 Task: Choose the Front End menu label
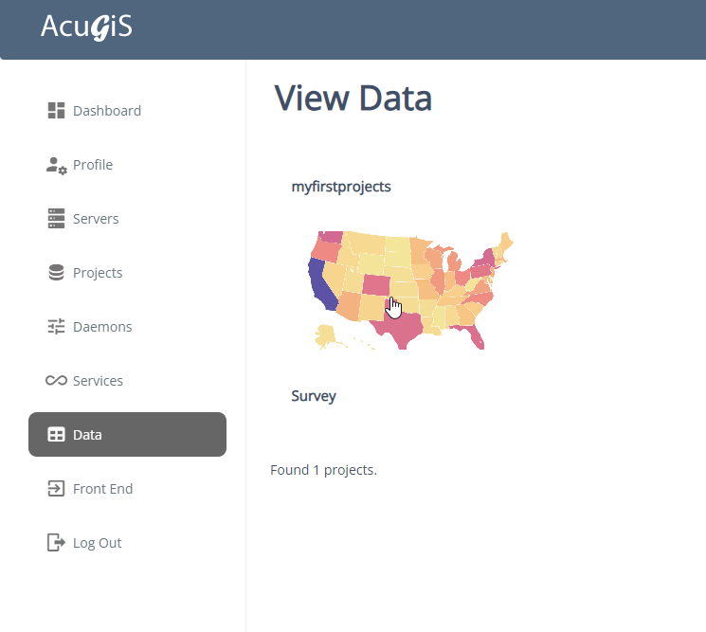coord(102,489)
